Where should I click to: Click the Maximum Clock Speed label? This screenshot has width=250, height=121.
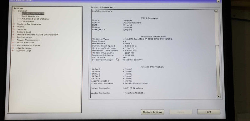pyautogui.click(x=105, y=51)
